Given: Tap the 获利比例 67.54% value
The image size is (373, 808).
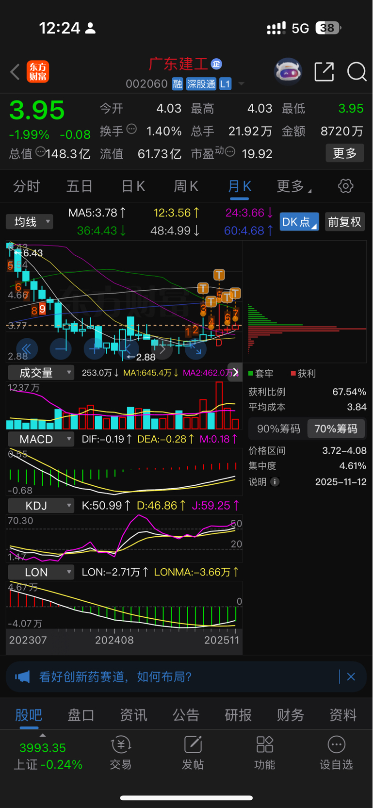Looking at the screenshot, I should click(x=349, y=392).
